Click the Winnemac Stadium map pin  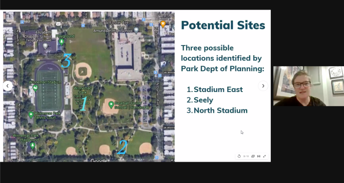pyautogui.click(x=35, y=88)
